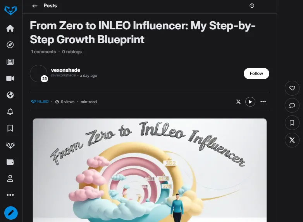Bookmark this post using right-side button
This screenshot has width=303, height=222.
tap(292, 123)
